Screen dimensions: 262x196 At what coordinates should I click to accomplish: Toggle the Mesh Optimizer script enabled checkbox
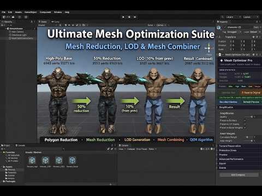223,54
